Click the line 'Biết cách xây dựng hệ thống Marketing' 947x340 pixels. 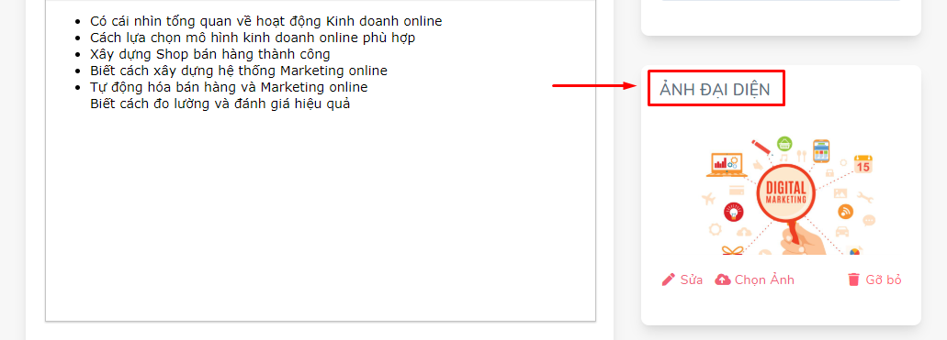point(239,71)
